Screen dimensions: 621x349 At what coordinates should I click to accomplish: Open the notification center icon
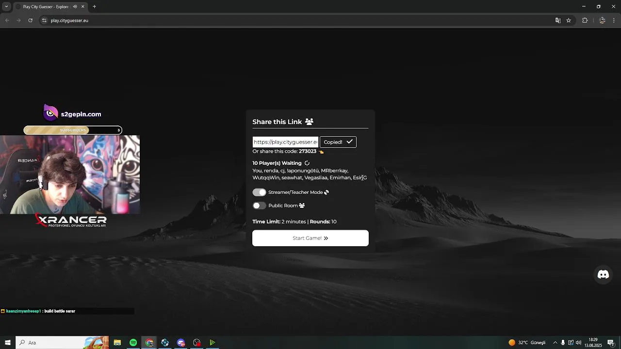click(611, 343)
